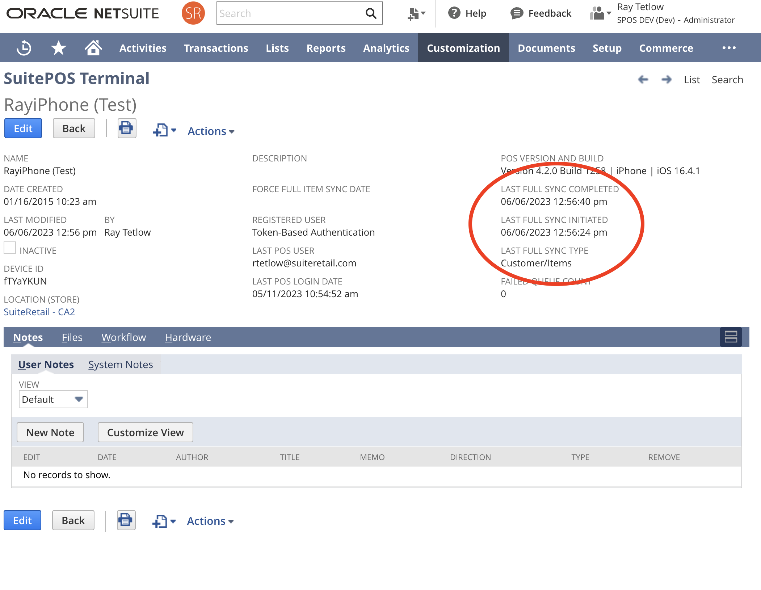Open the role switcher people icon

pos(600,13)
